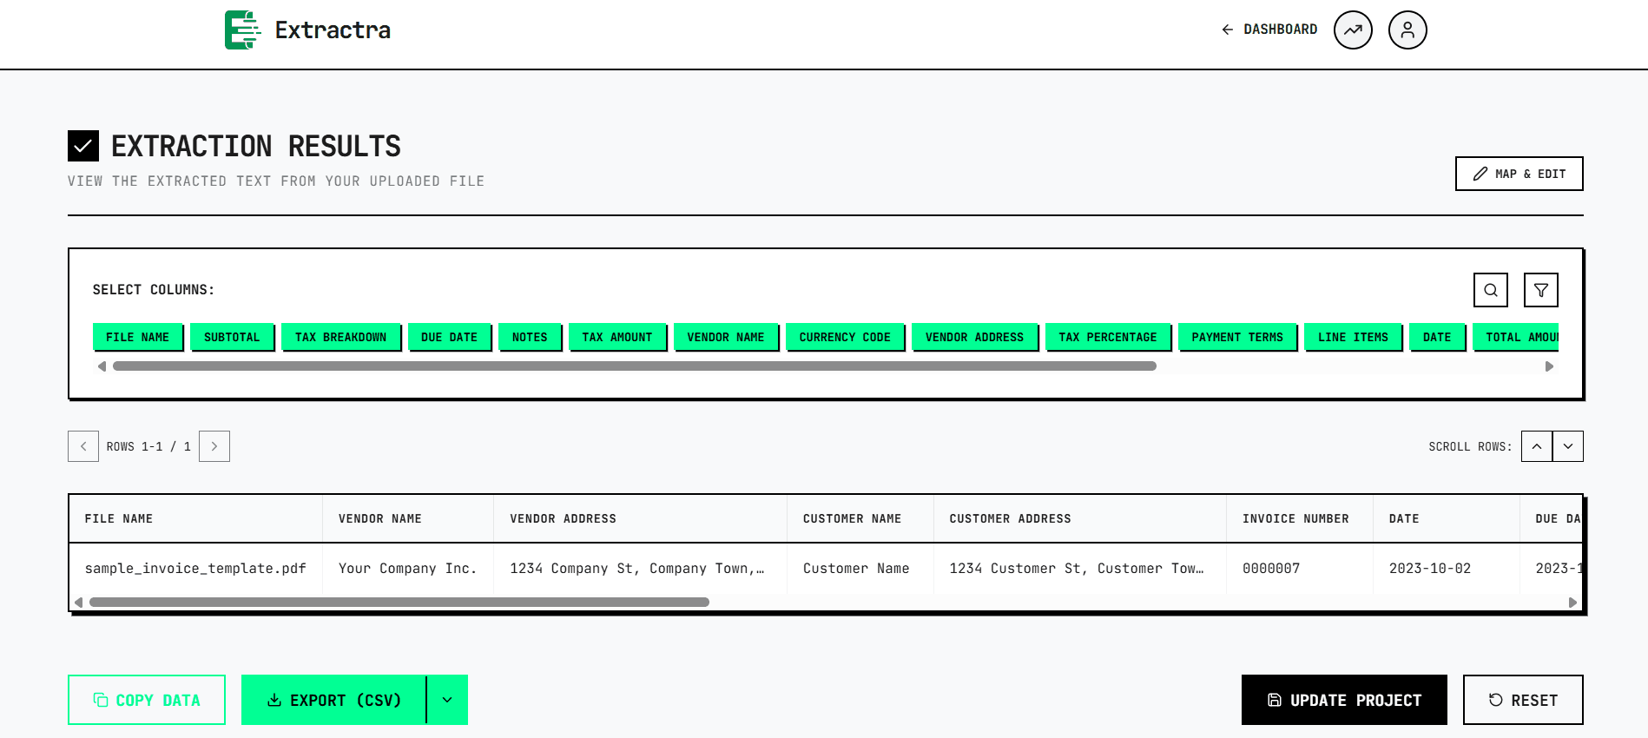Toggle the SUBTOTAL column chip
The image size is (1648, 738).
coord(232,337)
